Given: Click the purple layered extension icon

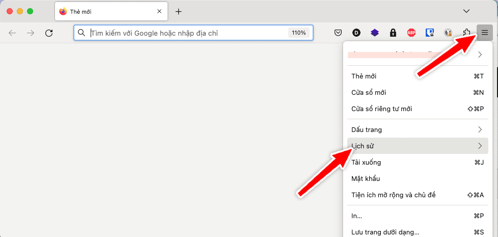Looking at the screenshot, I should click(x=374, y=33).
